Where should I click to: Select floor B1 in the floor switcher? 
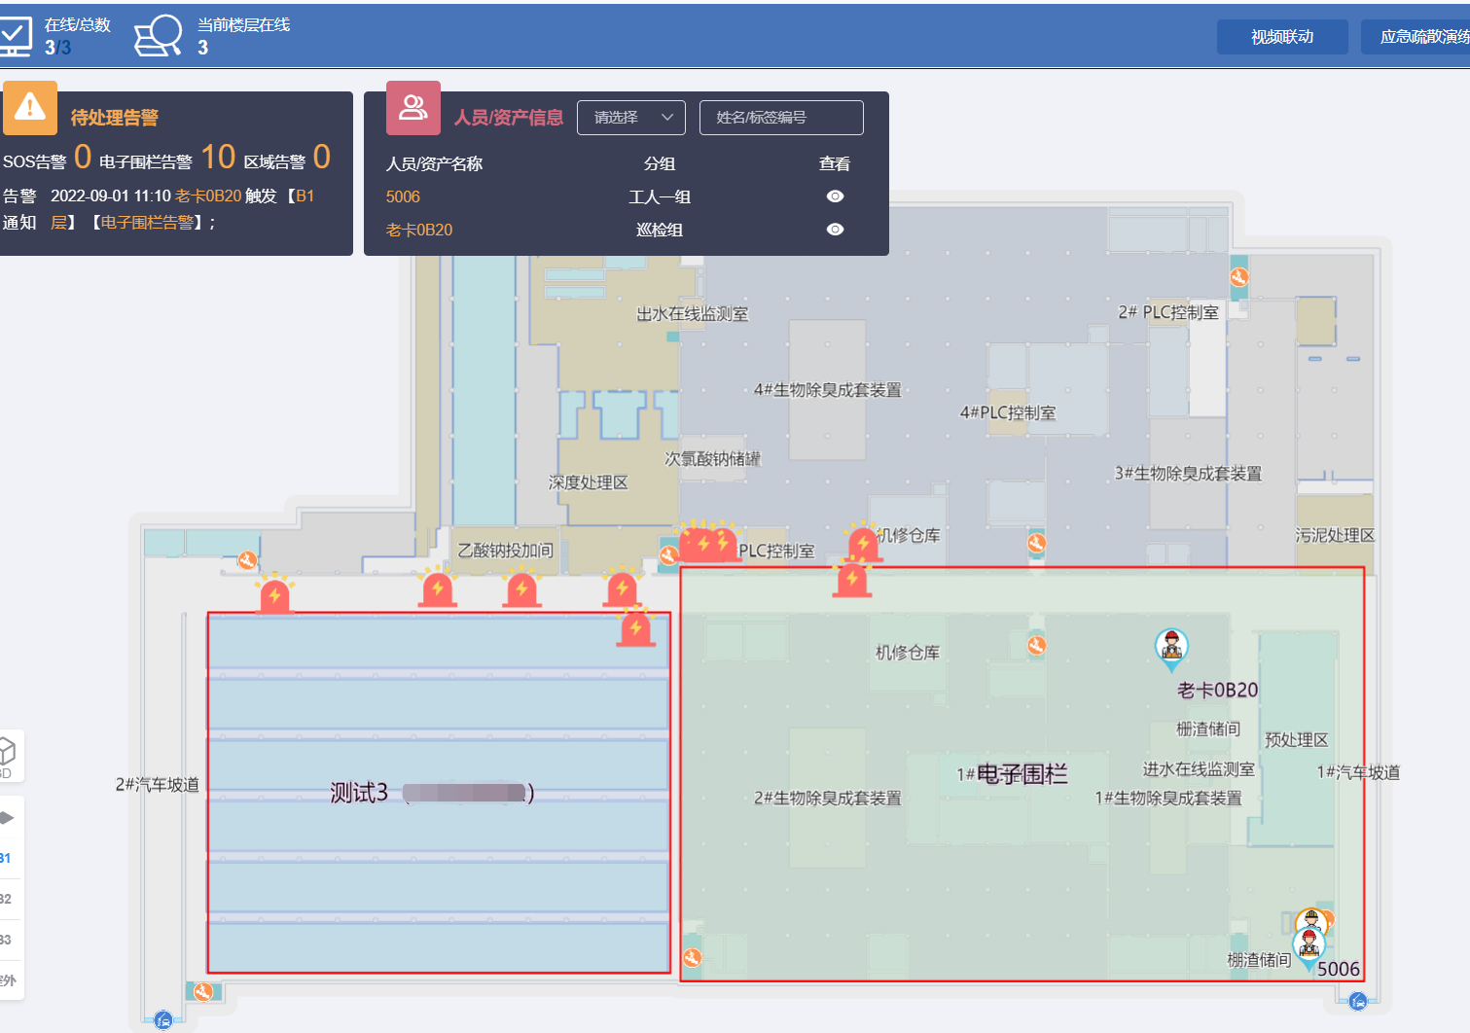(6, 858)
